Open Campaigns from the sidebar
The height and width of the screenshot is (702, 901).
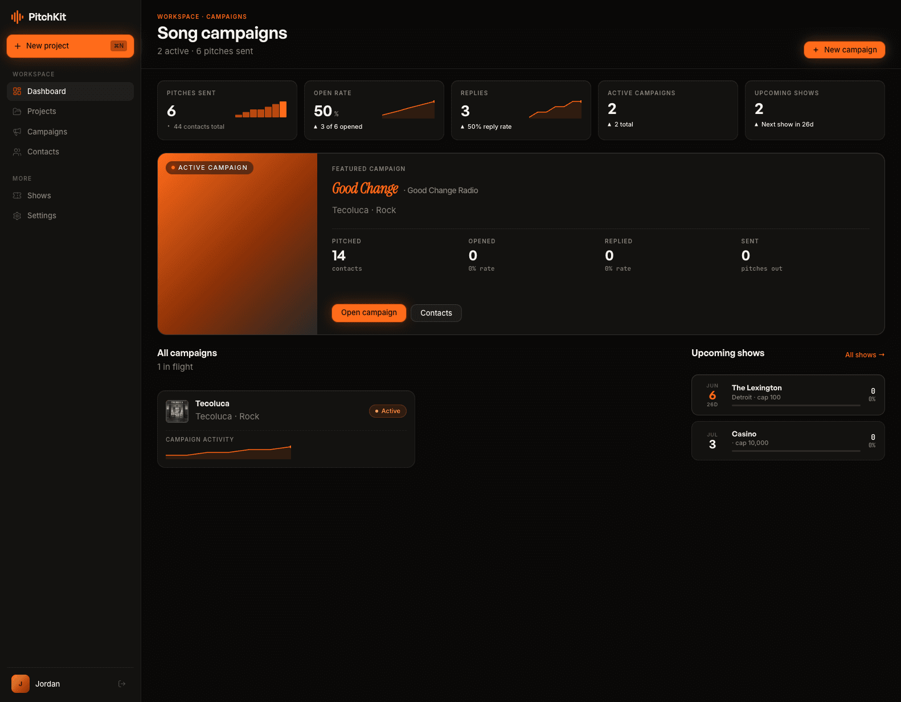pos(70,132)
